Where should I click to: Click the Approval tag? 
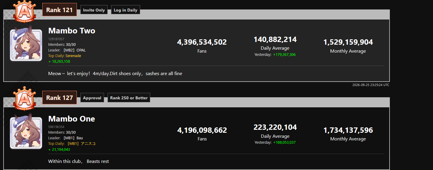click(92, 98)
